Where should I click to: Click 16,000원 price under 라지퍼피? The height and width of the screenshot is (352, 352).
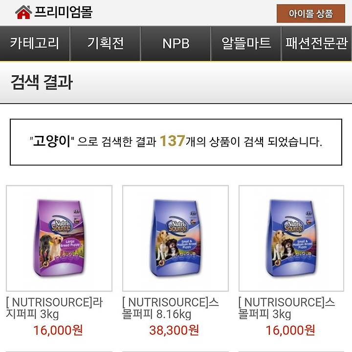click(x=58, y=330)
